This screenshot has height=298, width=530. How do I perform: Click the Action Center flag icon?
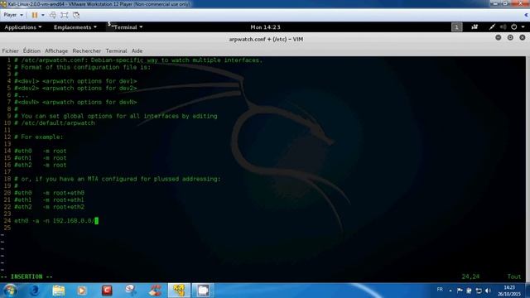pos(460,291)
